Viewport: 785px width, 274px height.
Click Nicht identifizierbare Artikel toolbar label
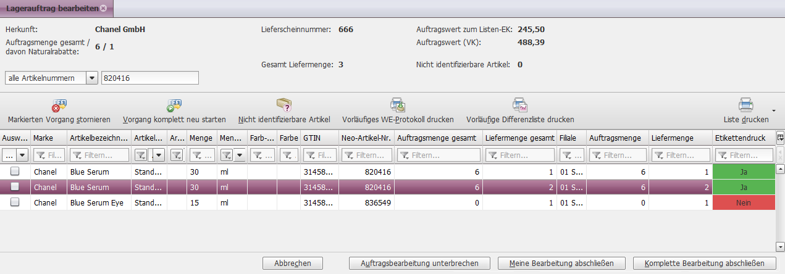[284, 119]
